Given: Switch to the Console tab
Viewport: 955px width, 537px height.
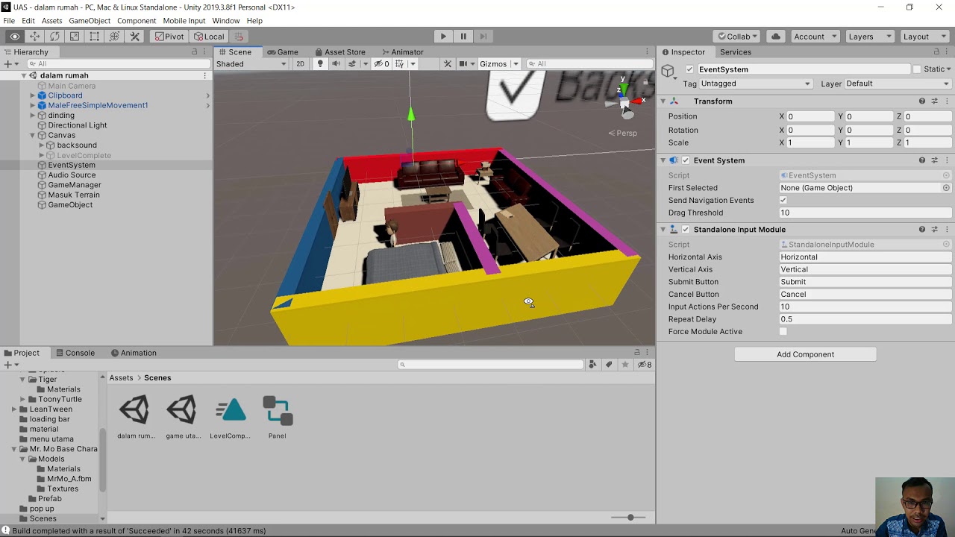Looking at the screenshot, I should 75,353.
